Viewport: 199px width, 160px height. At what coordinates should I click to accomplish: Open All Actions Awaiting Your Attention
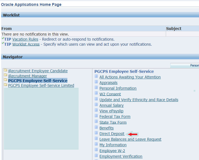130,77
